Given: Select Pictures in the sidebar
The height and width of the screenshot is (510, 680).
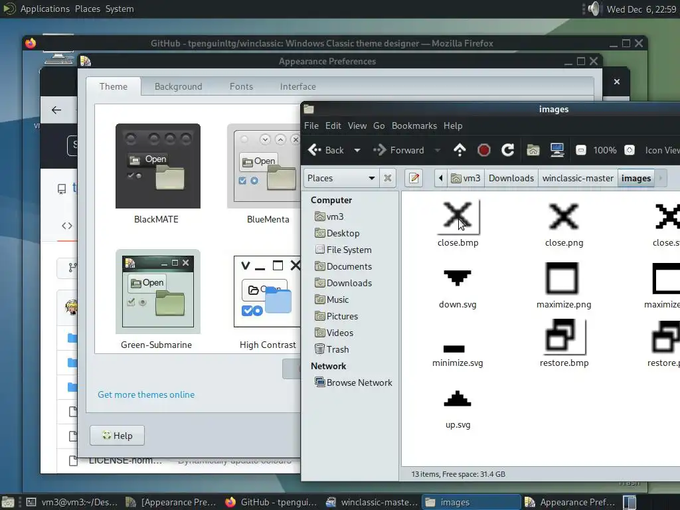Looking at the screenshot, I should [336, 316].
